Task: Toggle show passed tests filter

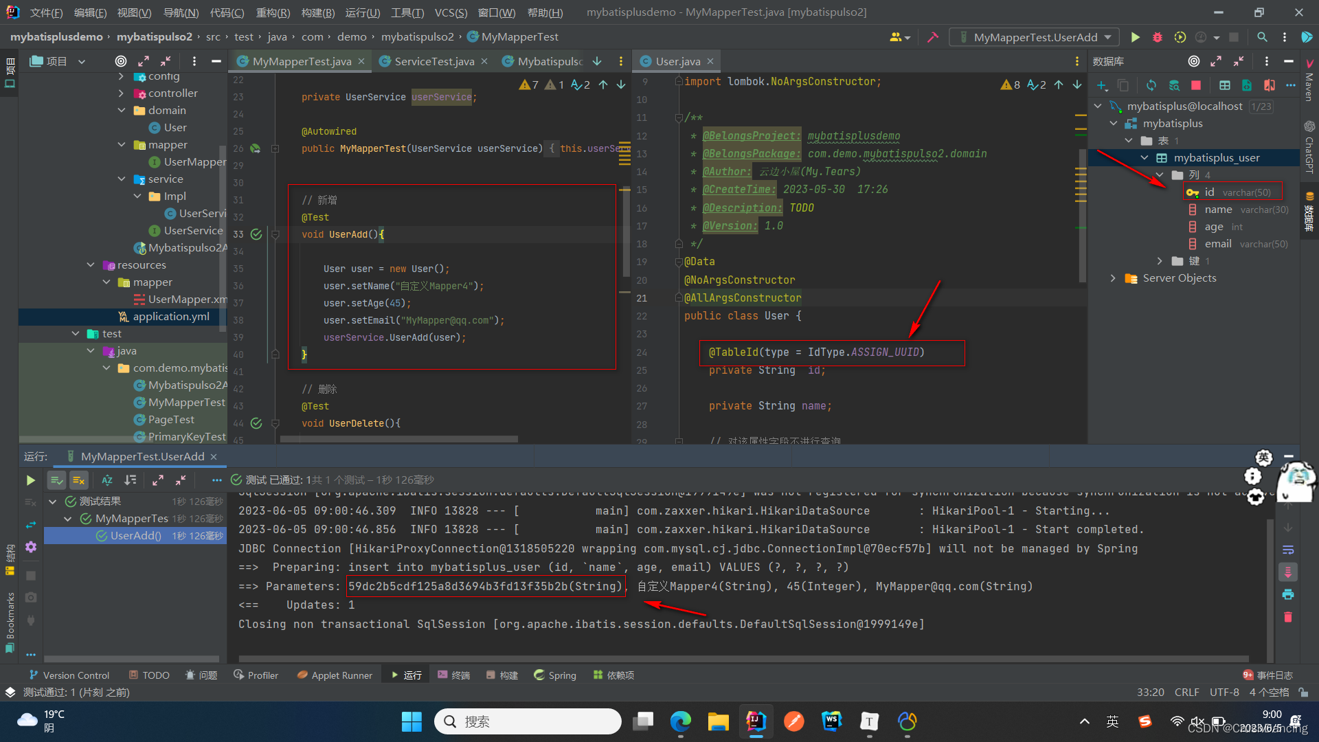Action: (x=57, y=480)
